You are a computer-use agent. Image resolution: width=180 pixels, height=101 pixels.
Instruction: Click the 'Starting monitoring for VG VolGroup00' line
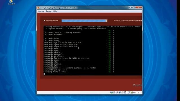[92, 27]
